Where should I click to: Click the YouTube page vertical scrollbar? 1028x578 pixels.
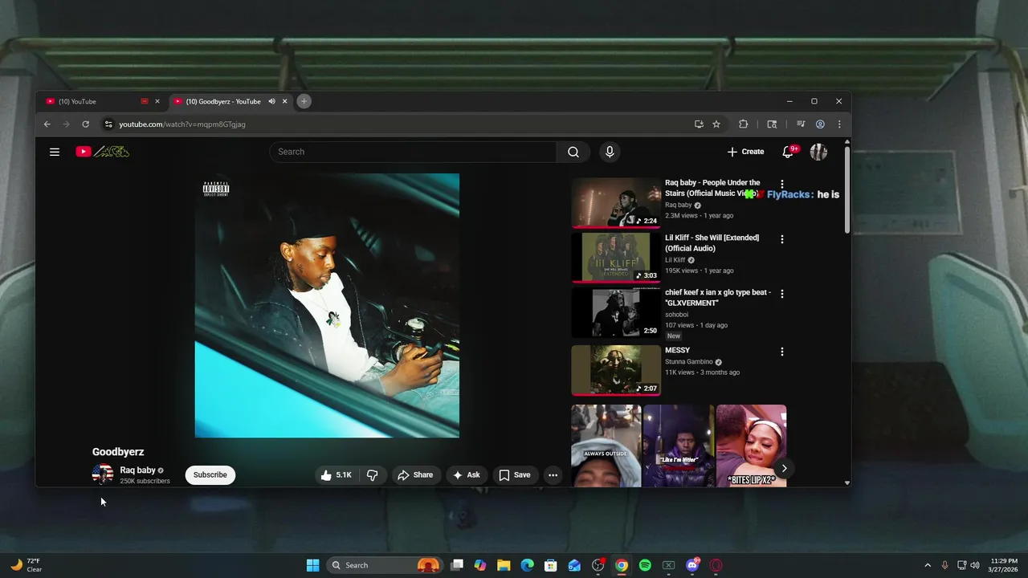(846, 190)
